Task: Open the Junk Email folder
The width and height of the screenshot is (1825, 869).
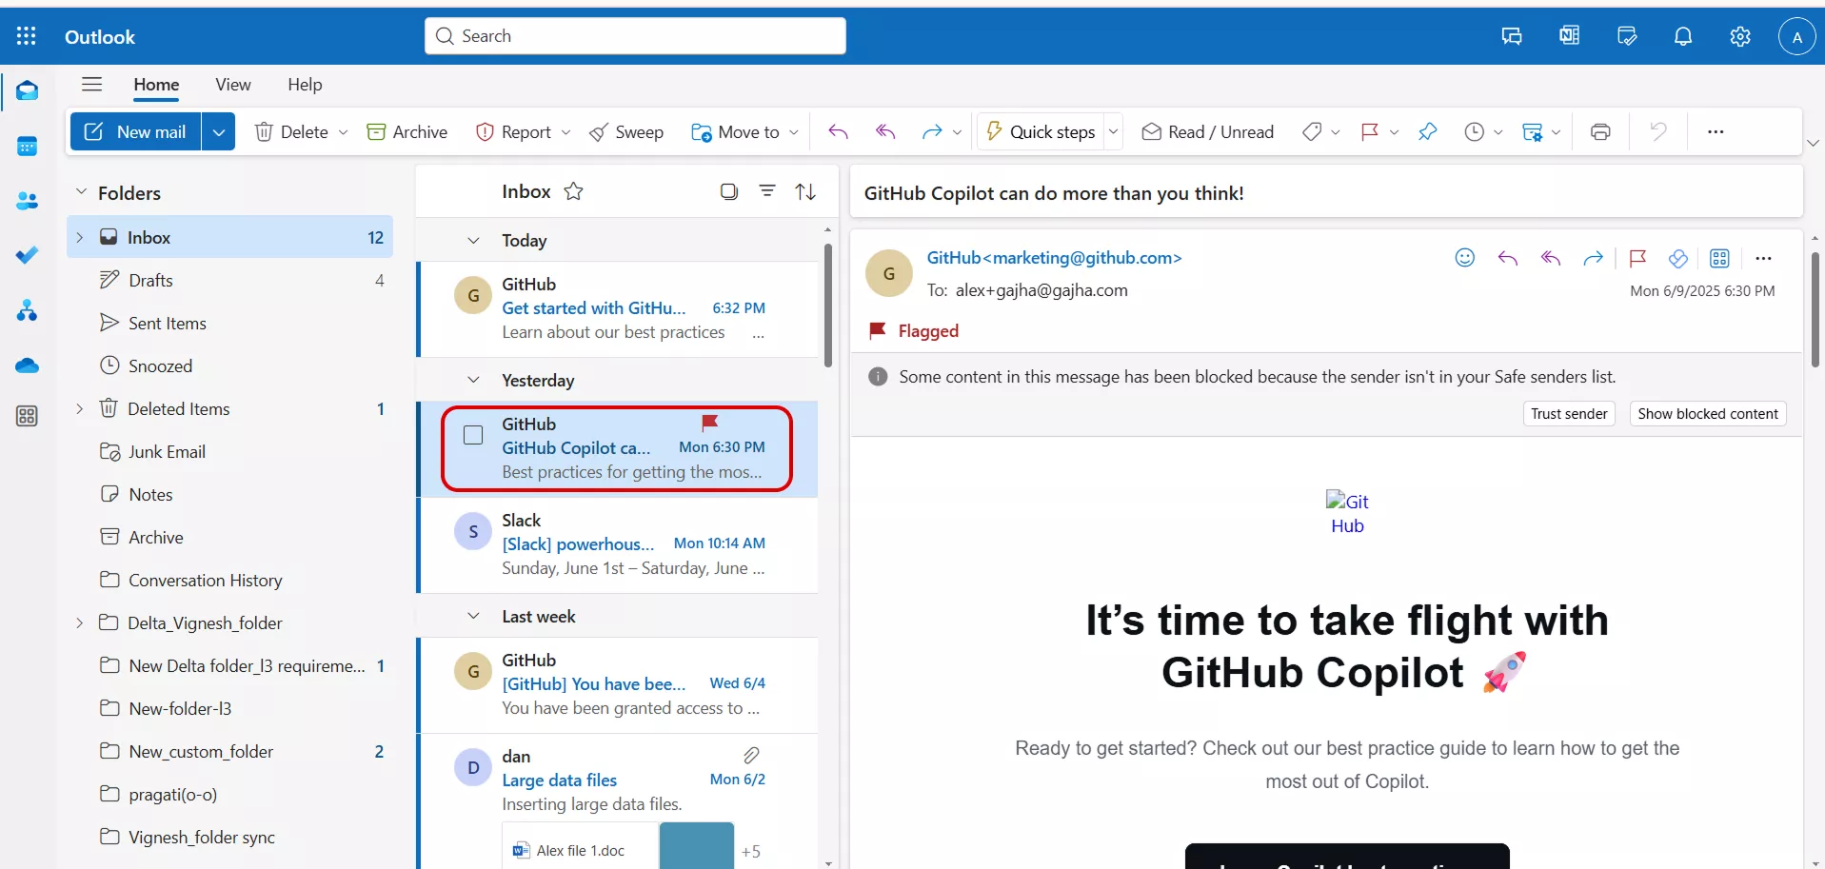Action: point(229,451)
